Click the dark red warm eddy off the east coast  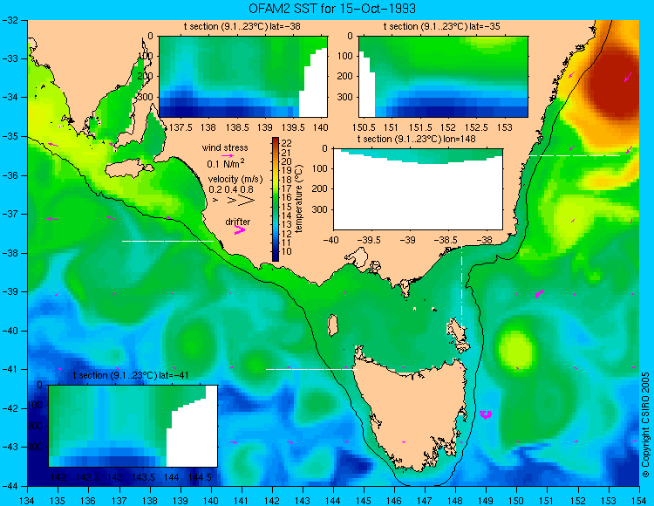click(x=613, y=84)
